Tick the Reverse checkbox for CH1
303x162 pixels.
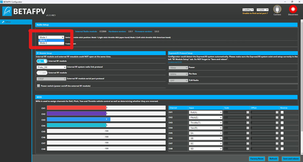tap(282, 112)
